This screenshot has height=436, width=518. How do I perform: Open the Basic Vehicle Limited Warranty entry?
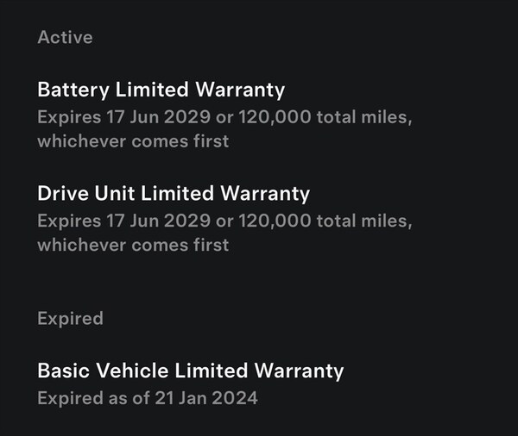[x=190, y=371]
